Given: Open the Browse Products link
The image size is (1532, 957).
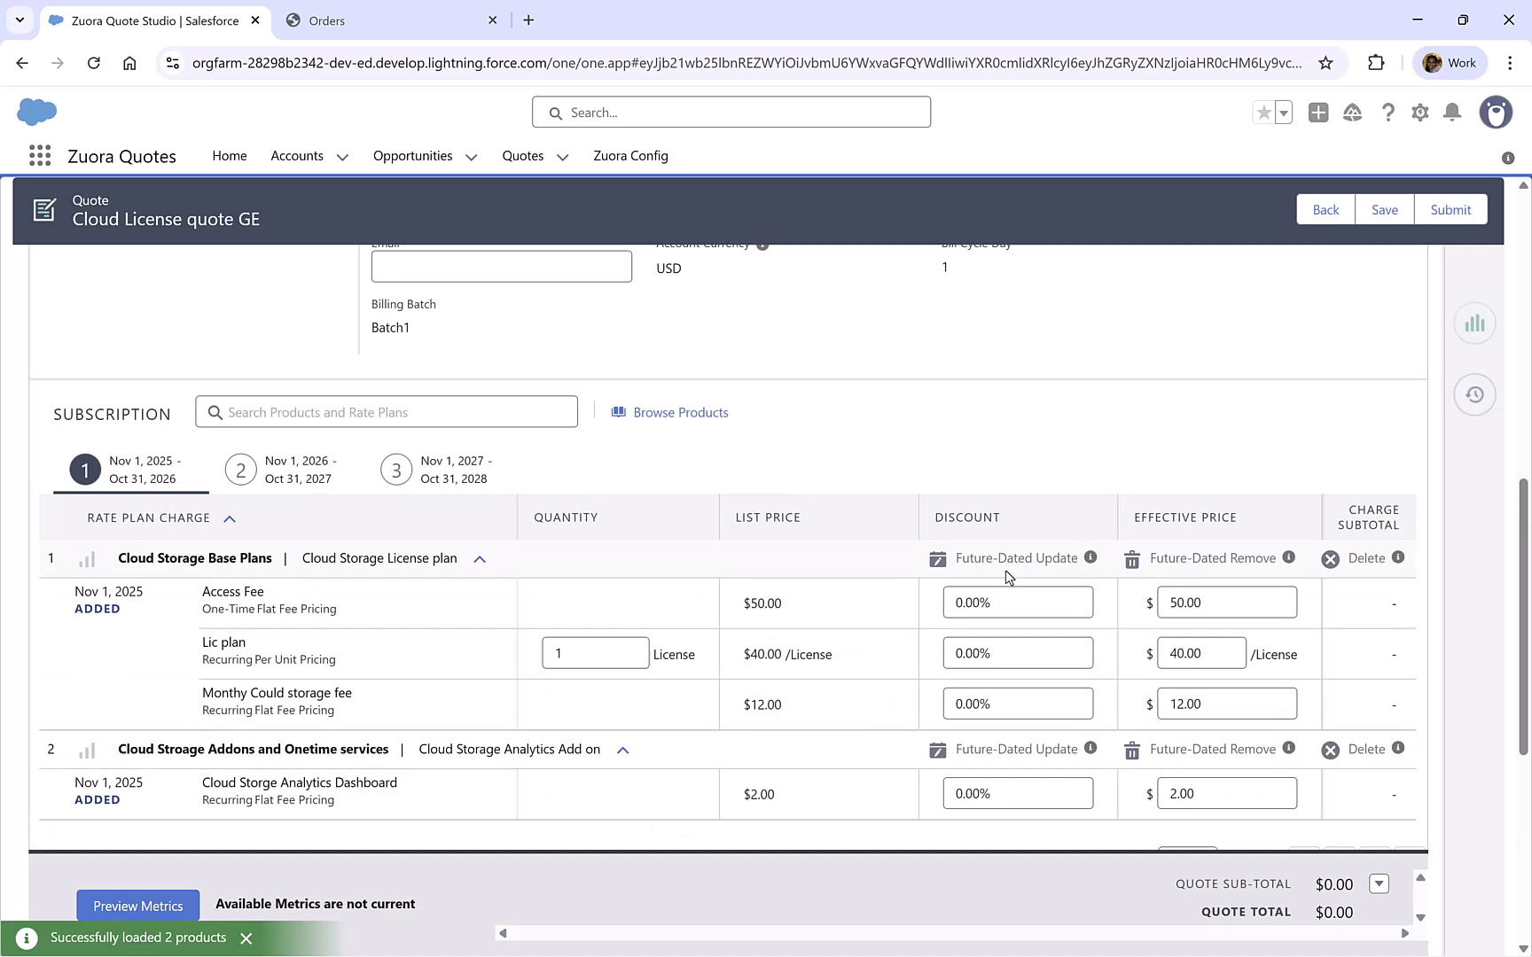Looking at the screenshot, I should pos(680,412).
